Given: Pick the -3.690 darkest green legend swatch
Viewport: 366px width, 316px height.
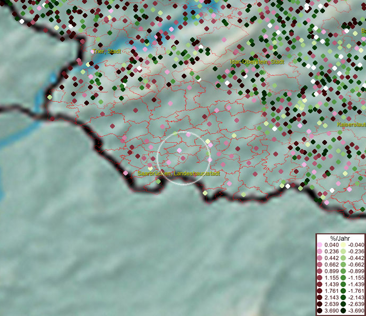Looking at the screenshot, I should coord(343,311).
